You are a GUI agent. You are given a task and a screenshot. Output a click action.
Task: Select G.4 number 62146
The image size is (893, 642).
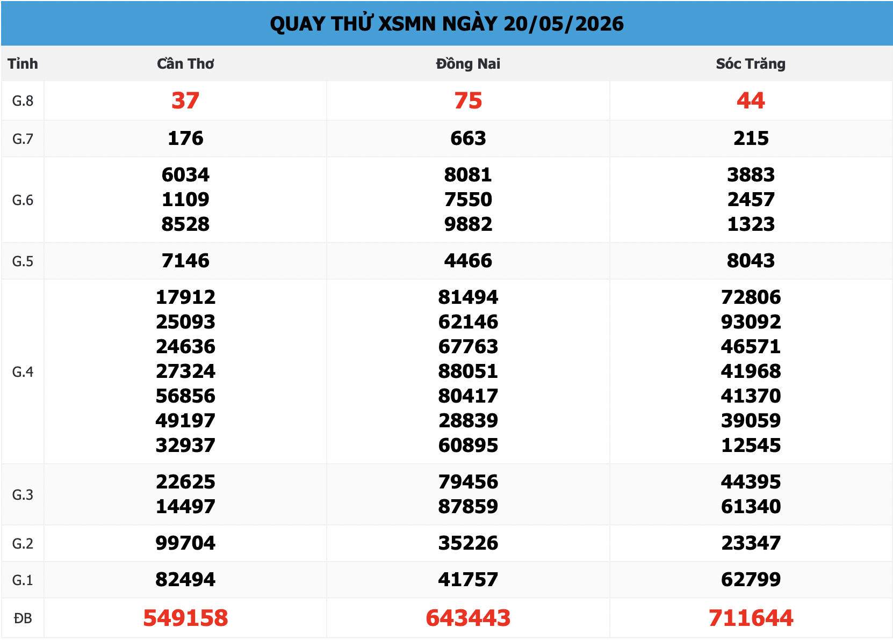tap(468, 322)
